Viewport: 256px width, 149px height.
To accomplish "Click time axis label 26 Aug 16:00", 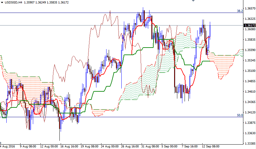I will coord(130,146).
